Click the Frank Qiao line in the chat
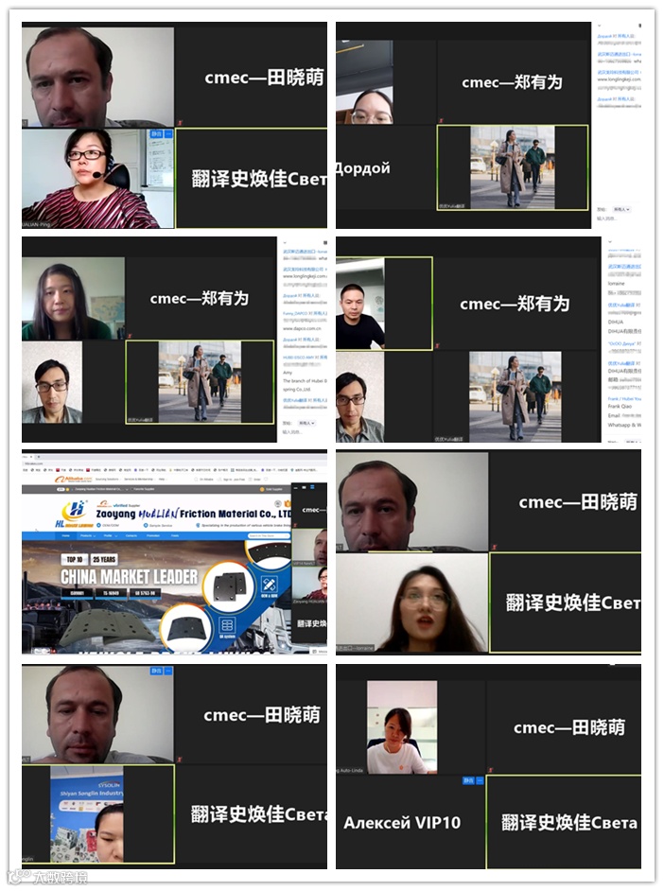 620,407
